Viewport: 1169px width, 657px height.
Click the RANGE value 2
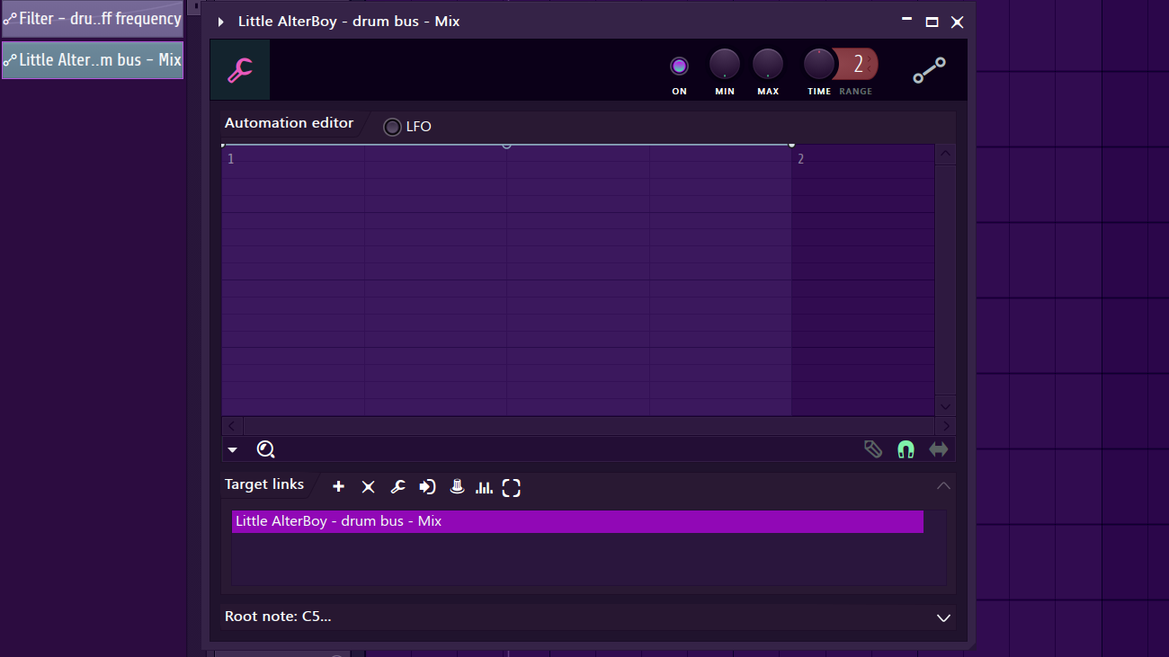point(858,65)
